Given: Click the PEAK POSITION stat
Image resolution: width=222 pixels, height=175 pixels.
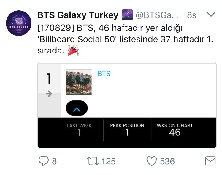Looking at the screenshot, I should (127, 130).
